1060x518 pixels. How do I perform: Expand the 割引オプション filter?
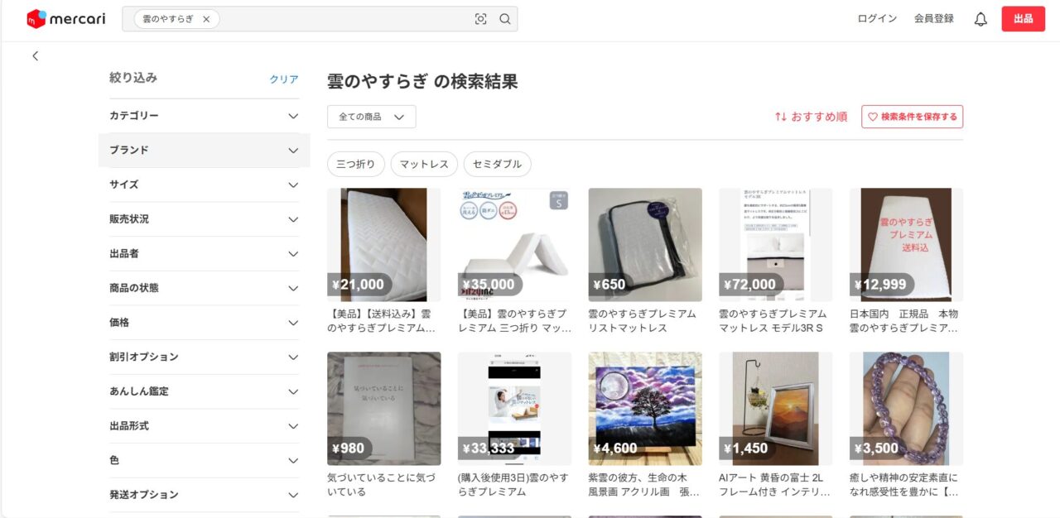[204, 357]
